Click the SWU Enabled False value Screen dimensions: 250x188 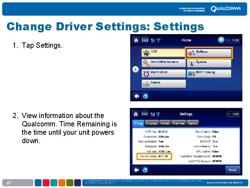click(215, 151)
